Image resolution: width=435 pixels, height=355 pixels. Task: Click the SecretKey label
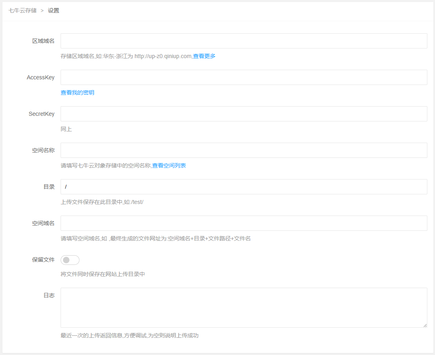click(42, 114)
